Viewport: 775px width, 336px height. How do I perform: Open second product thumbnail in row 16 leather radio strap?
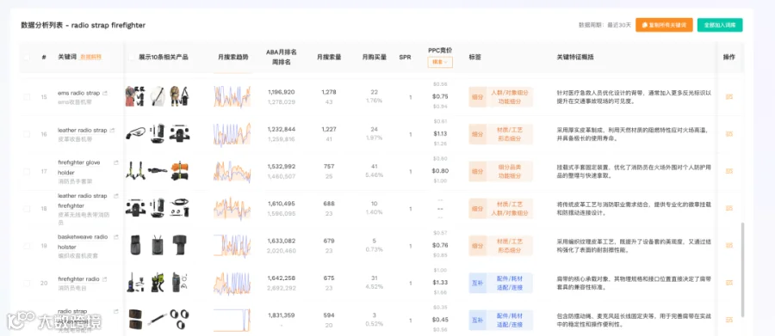158,134
